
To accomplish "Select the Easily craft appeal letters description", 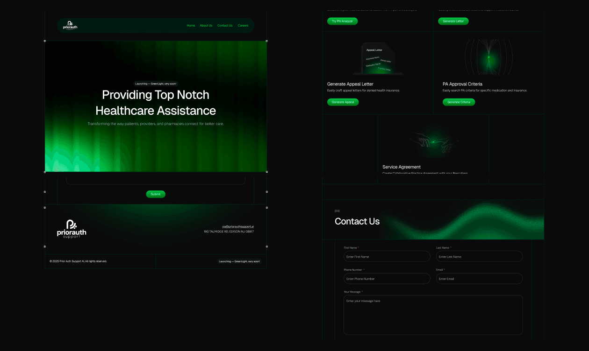I will click(x=363, y=91).
